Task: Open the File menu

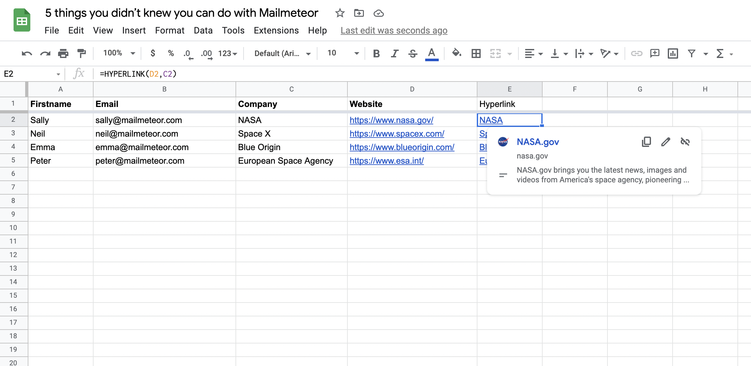Action: click(x=52, y=30)
